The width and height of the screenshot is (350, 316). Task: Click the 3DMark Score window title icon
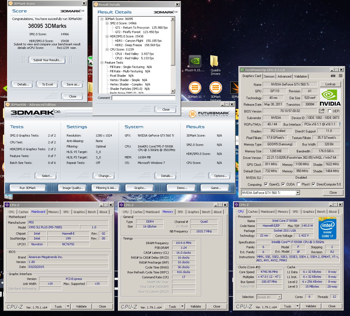[x=10, y=4]
